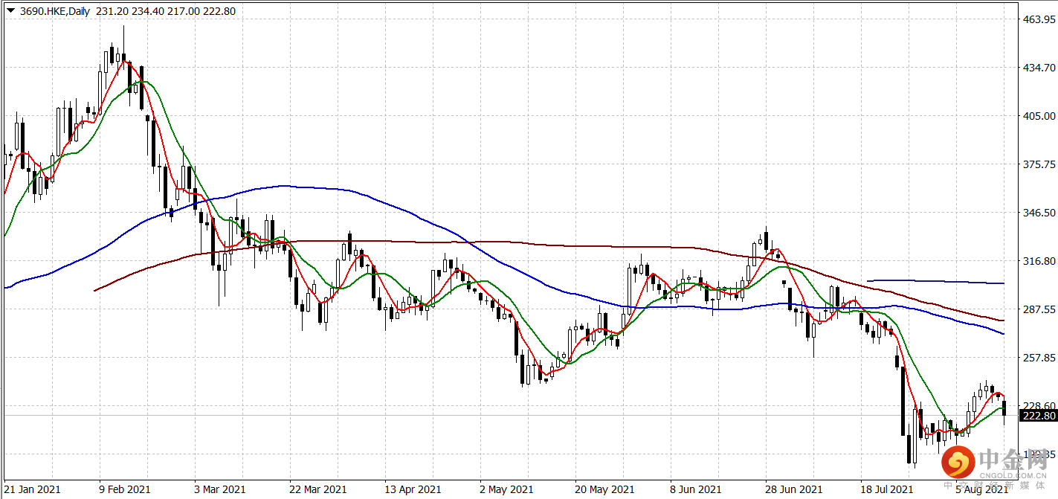Select the 3690.HKE,Daily chart title
Screen dimensions: 1058x499
[54, 11]
